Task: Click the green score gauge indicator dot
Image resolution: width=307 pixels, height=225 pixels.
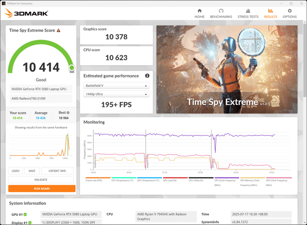Action: click(x=71, y=68)
